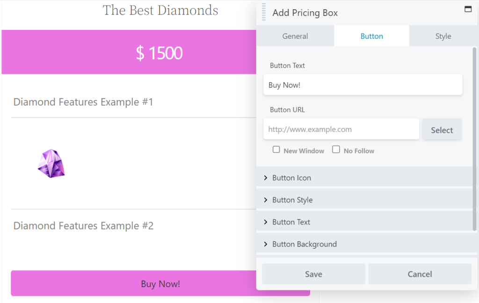Enable the No Follow checkbox
This screenshot has width=479, height=303.
click(336, 149)
